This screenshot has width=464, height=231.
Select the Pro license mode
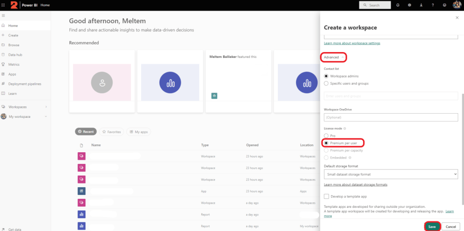[x=326, y=135]
